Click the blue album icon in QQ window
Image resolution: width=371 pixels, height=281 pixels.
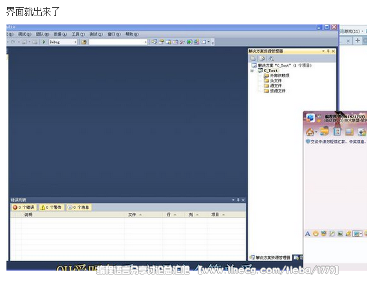[x=337, y=131]
